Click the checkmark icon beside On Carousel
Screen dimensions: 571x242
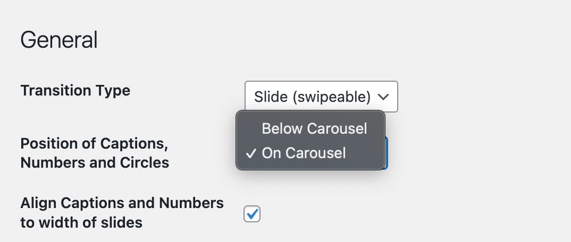coord(251,153)
